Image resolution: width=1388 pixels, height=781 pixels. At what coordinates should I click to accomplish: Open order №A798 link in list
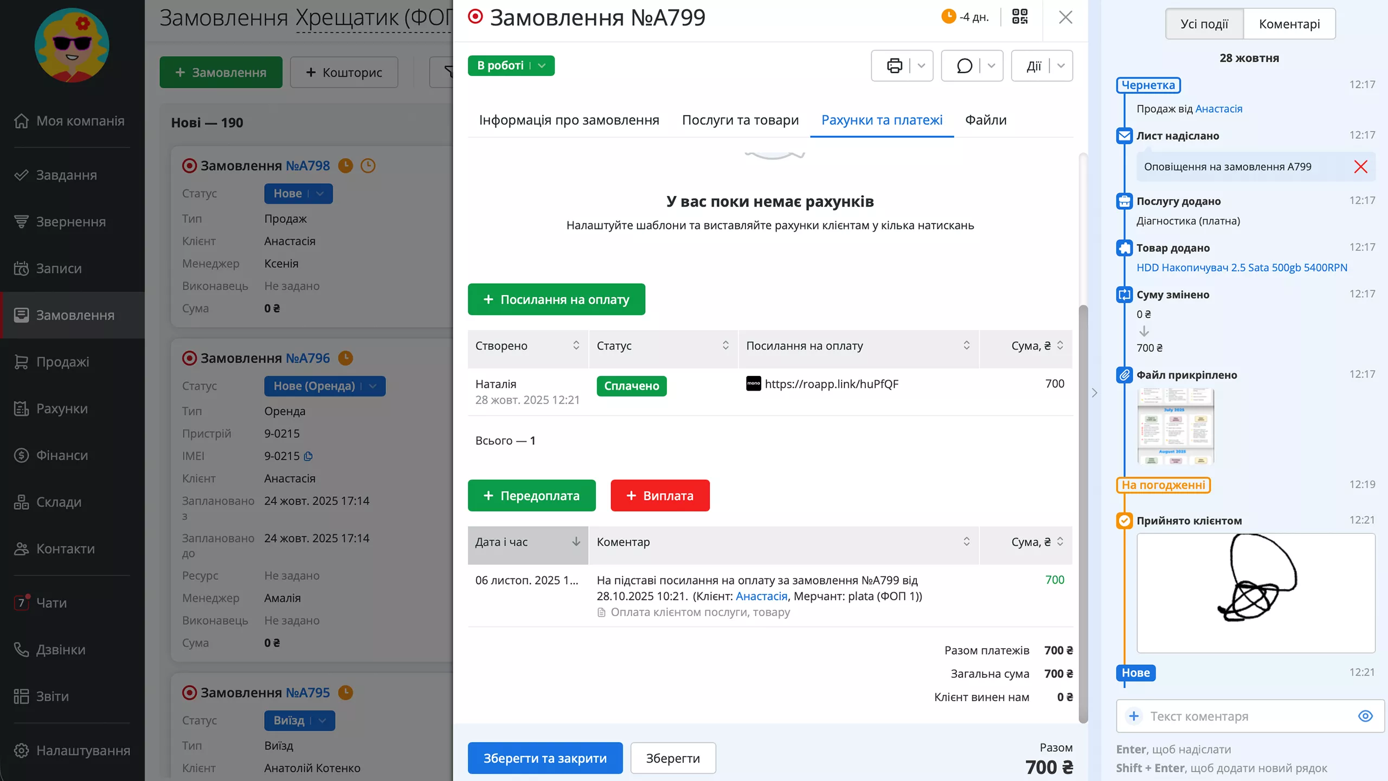307,165
